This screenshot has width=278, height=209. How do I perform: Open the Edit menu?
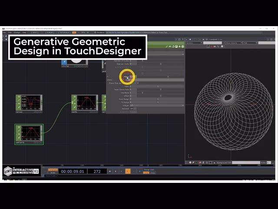tap(10, 32)
